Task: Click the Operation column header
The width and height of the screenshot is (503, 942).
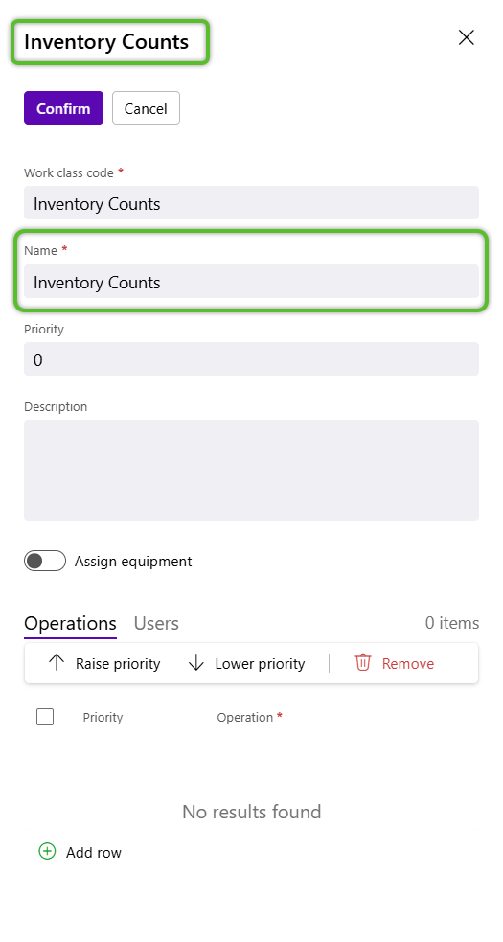Action: click(x=245, y=718)
